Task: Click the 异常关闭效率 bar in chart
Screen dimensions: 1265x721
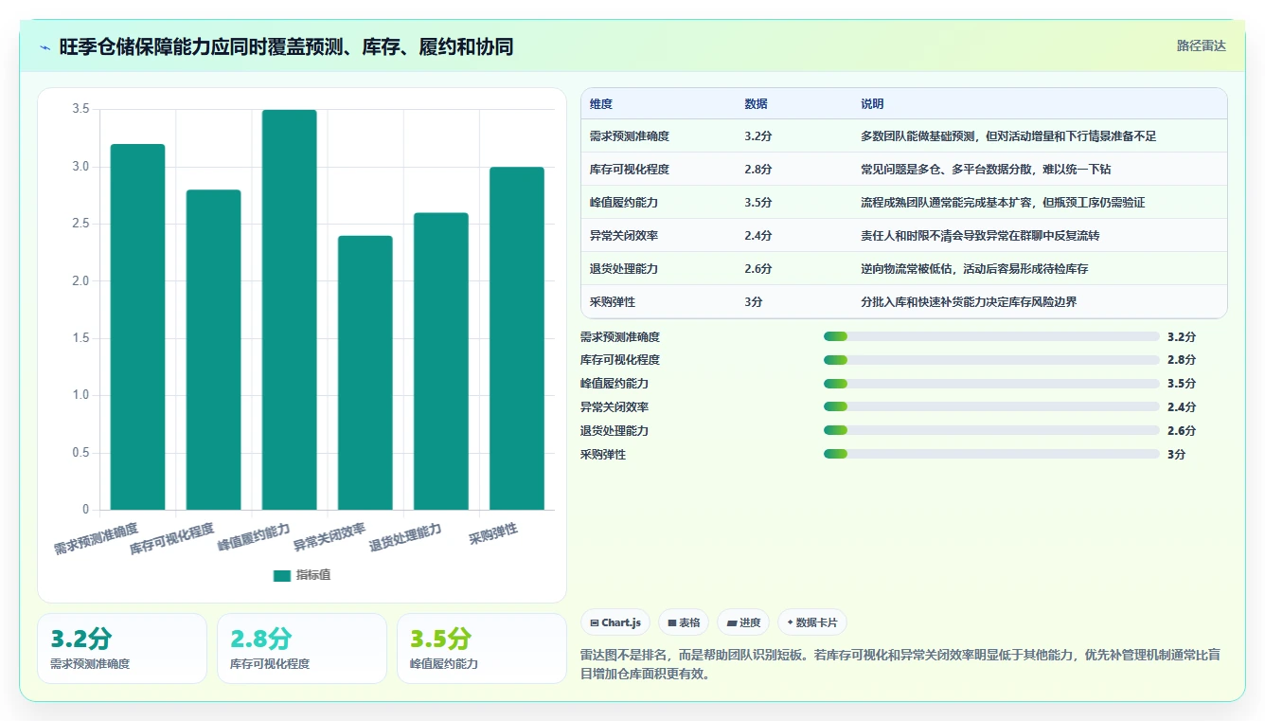Action: click(x=365, y=372)
